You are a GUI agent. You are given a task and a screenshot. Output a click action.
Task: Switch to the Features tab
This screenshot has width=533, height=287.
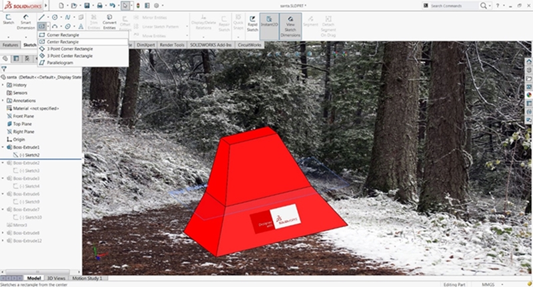pyautogui.click(x=10, y=45)
